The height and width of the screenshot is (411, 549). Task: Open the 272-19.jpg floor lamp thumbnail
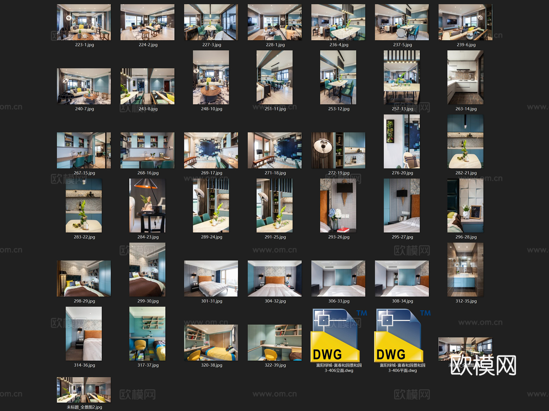[x=338, y=150]
